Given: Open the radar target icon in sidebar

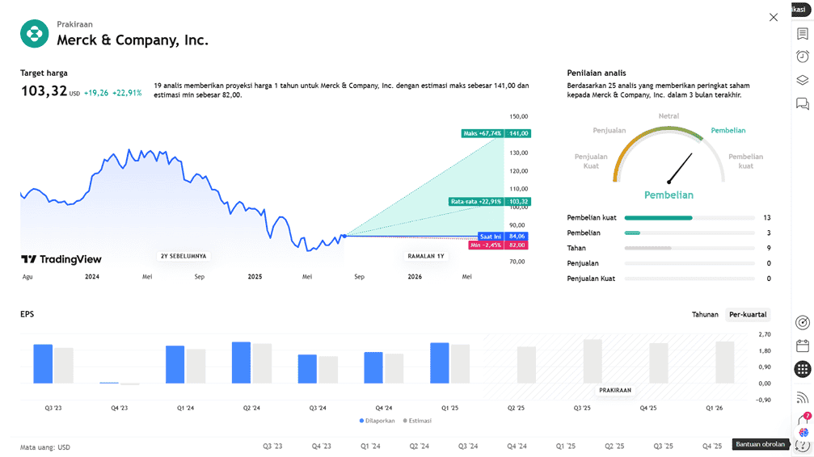Looking at the screenshot, I should 803,323.
